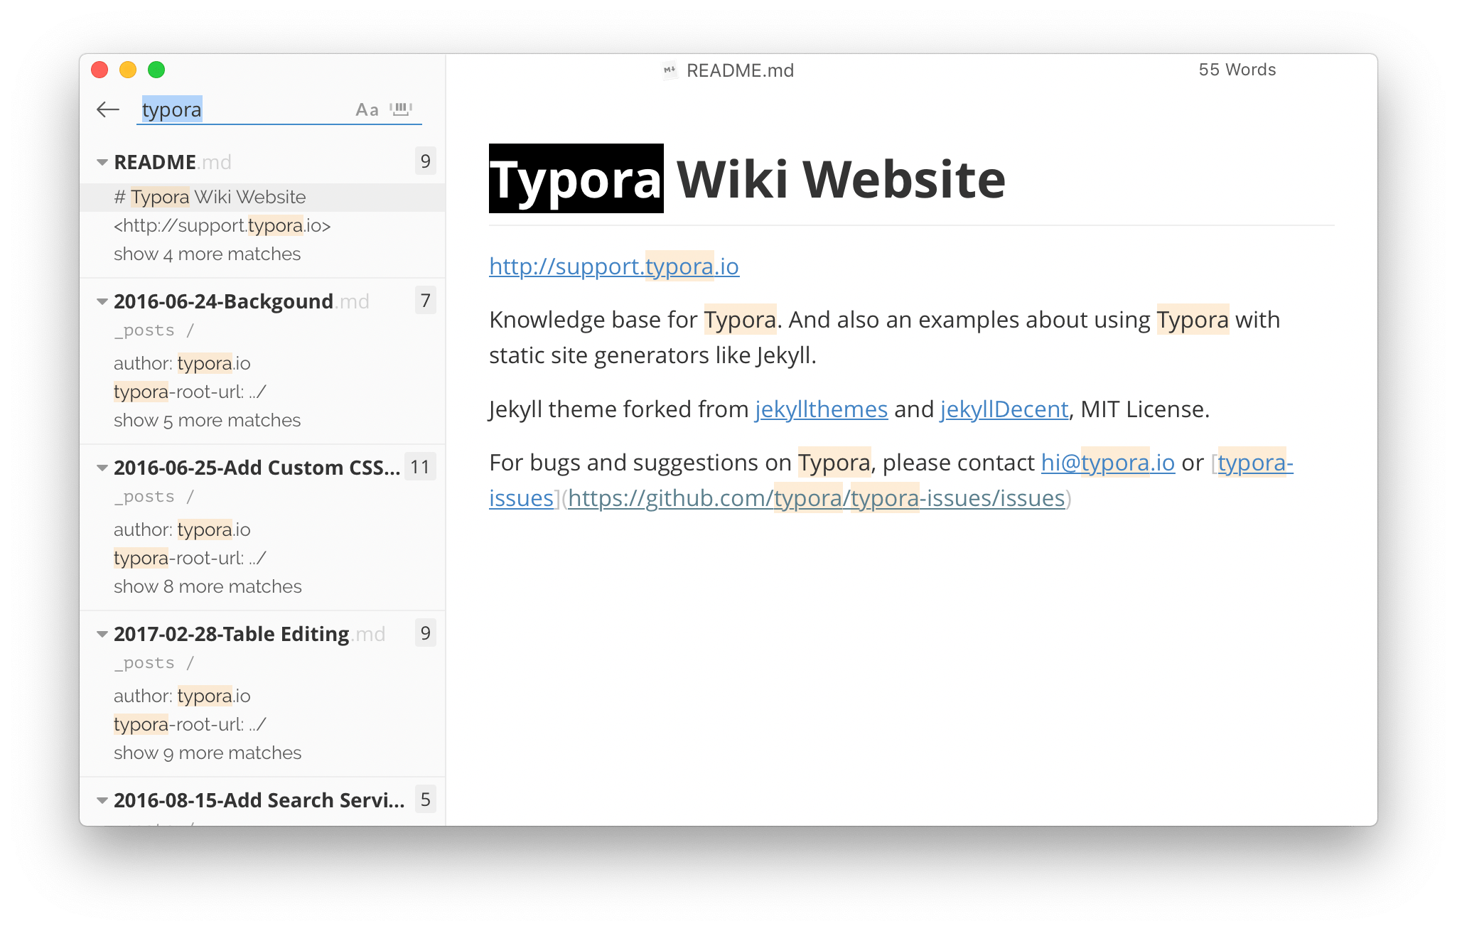Image resolution: width=1457 pixels, height=931 pixels.
Task: Click the typora search input field
Action: click(242, 110)
